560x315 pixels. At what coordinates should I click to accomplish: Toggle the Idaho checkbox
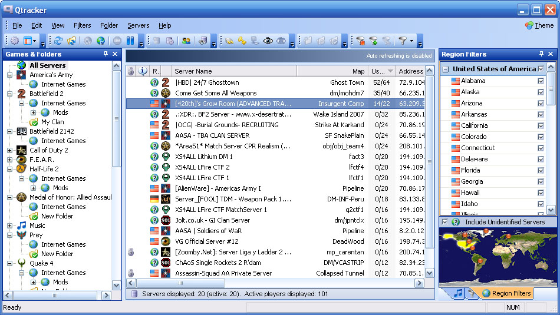coord(541,204)
